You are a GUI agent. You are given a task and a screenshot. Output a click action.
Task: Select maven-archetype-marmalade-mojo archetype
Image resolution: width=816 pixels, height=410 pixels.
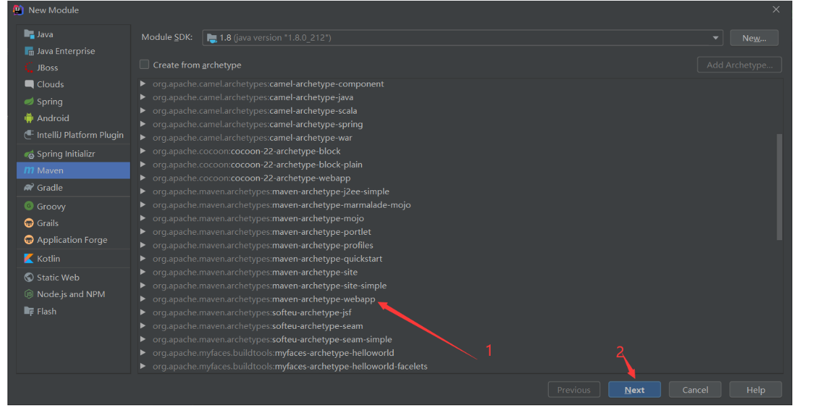point(281,205)
